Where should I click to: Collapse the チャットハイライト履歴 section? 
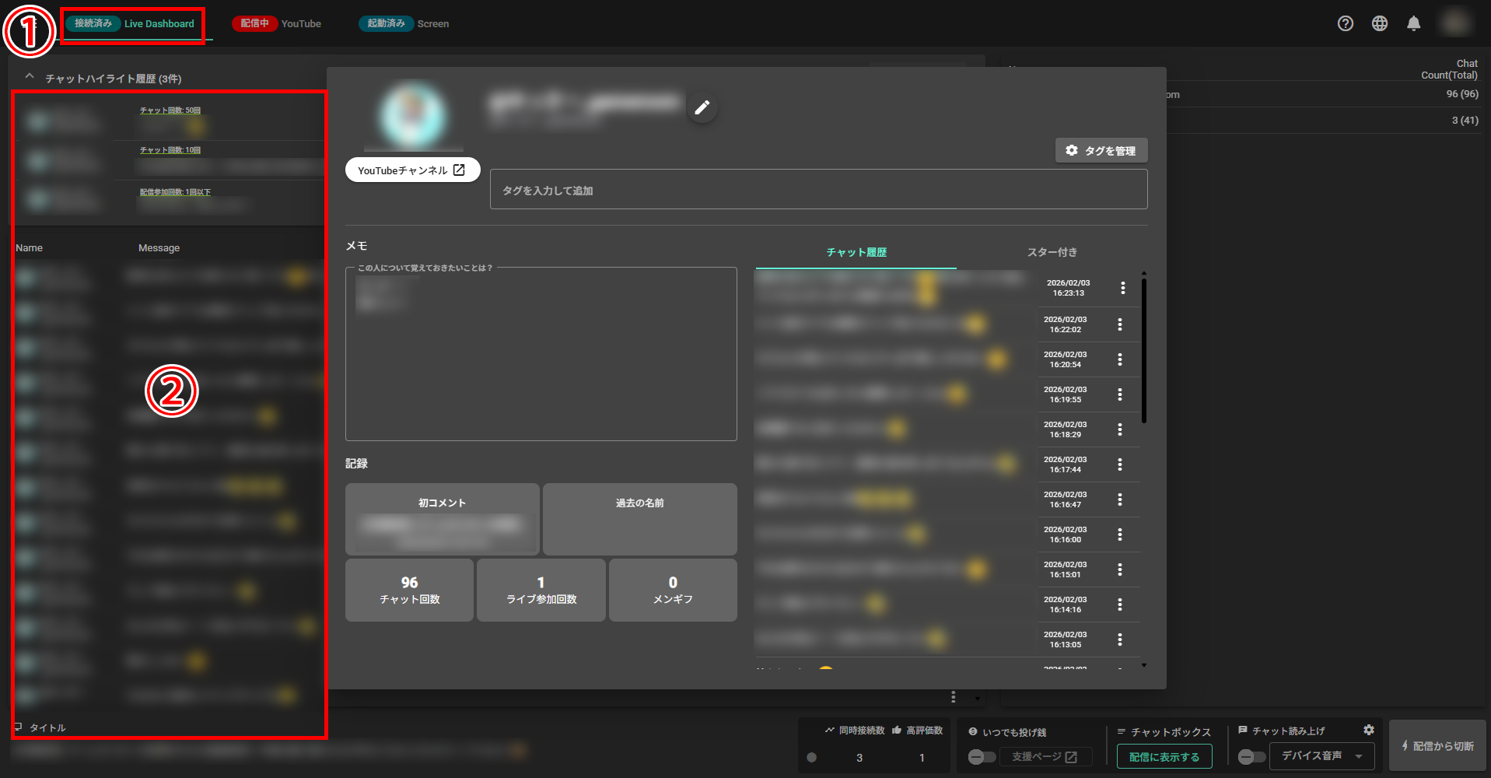[30, 77]
